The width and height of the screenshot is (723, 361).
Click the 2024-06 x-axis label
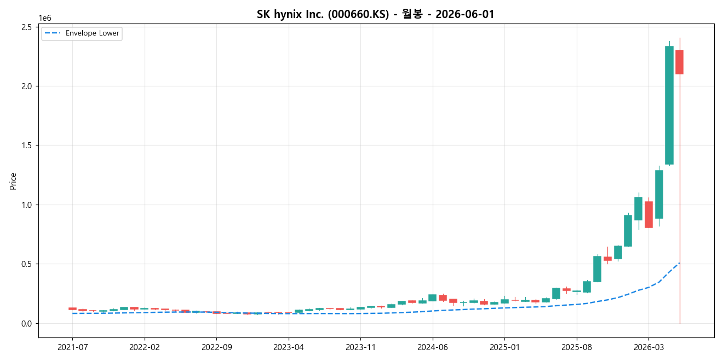click(433, 347)
